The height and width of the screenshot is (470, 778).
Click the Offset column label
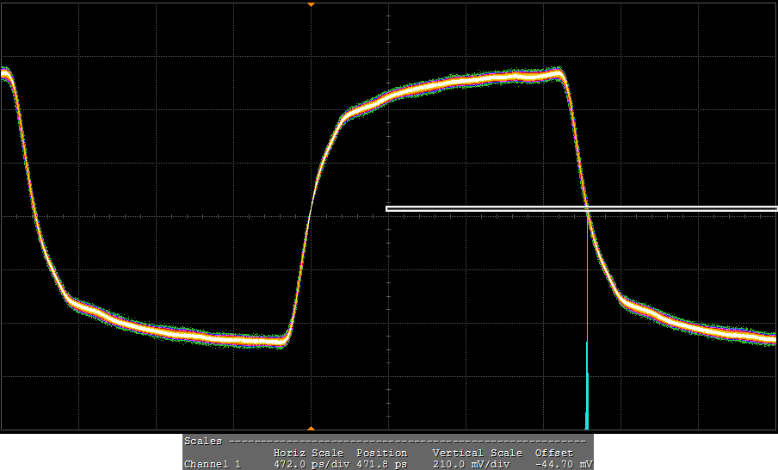pyautogui.click(x=553, y=453)
